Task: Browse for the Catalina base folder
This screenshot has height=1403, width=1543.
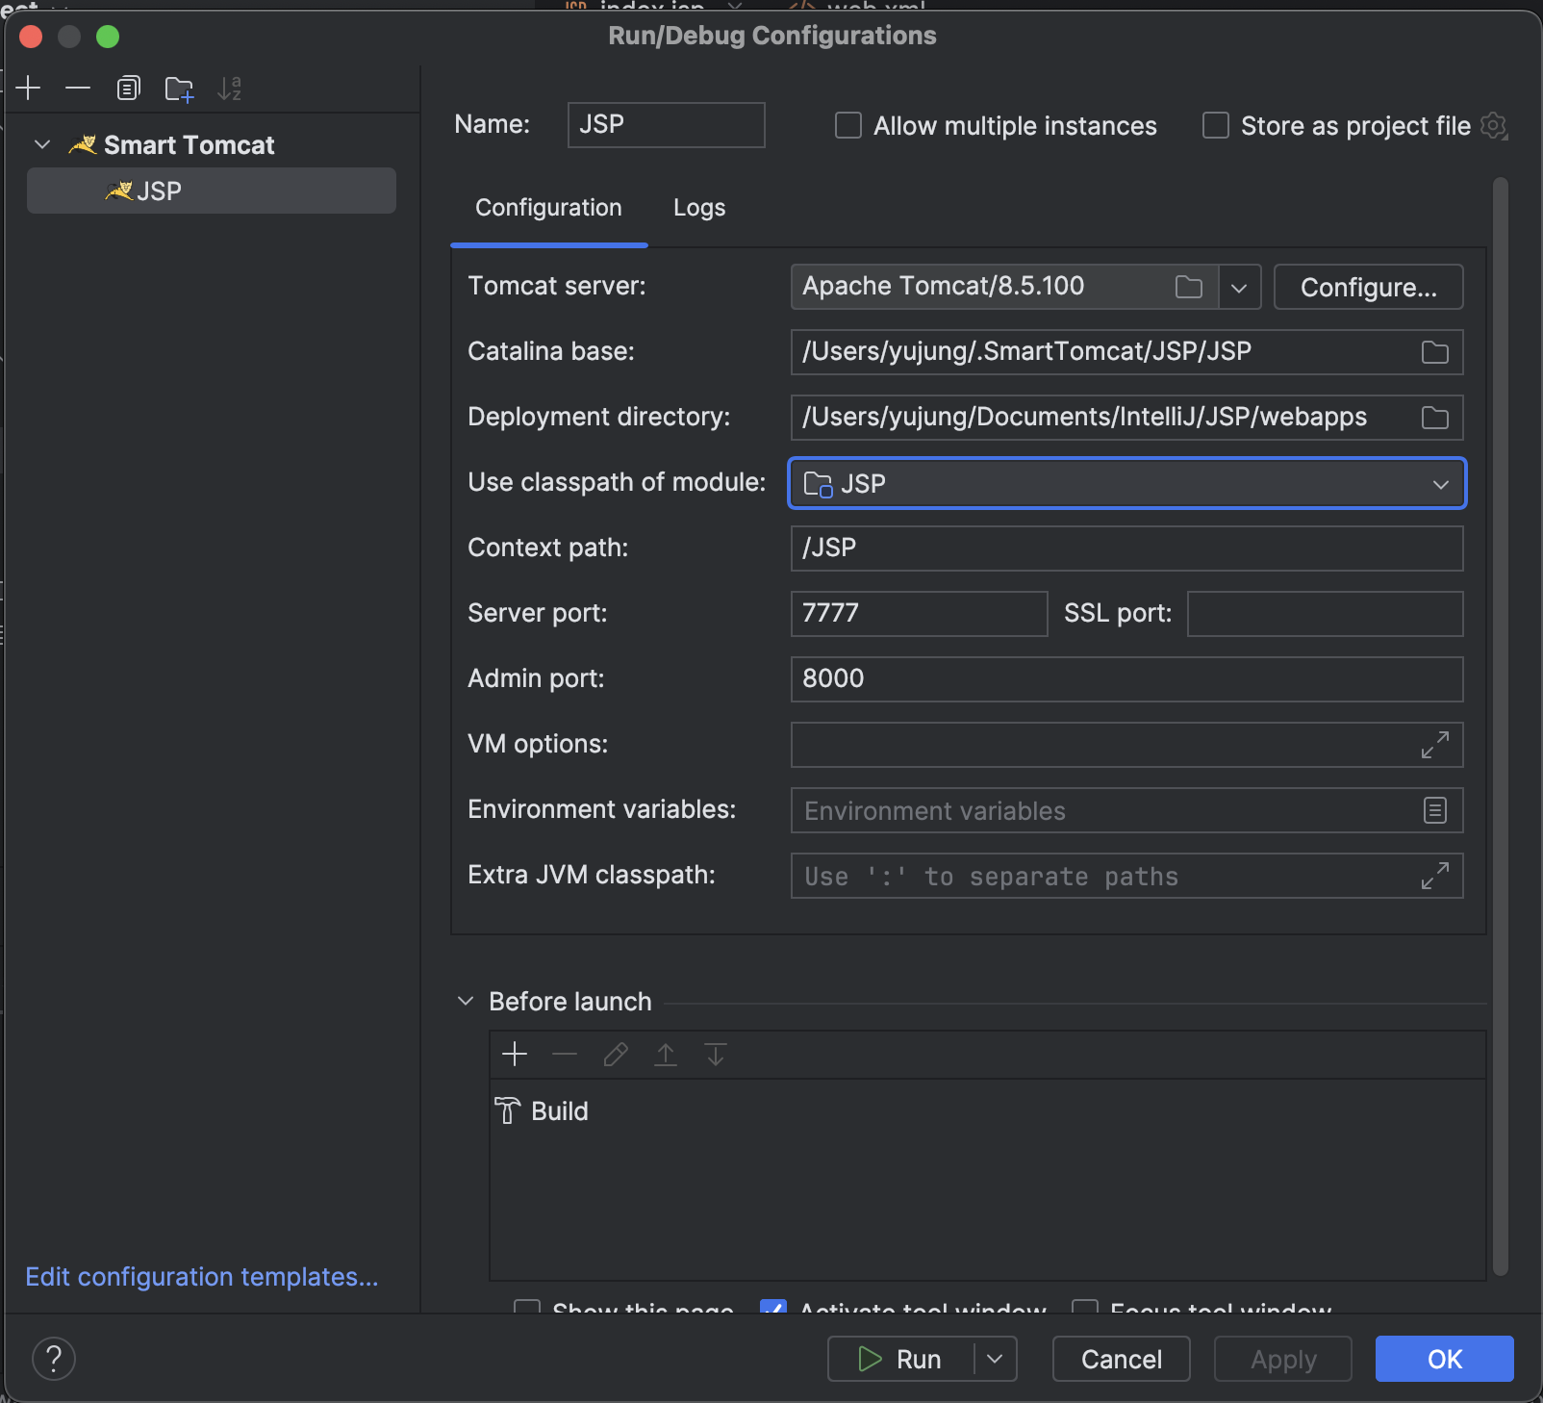Action: click(x=1435, y=352)
